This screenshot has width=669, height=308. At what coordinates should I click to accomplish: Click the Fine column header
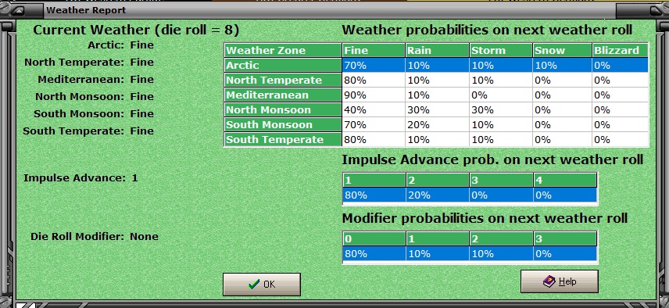(x=374, y=50)
